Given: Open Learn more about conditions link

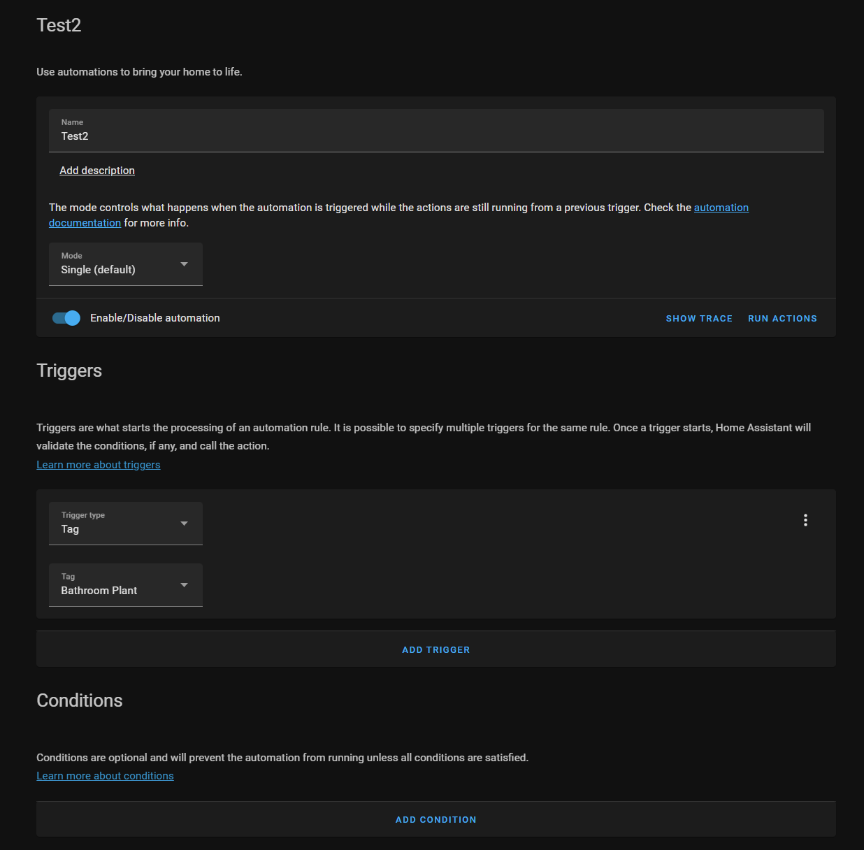Looking at the screenshot, I should (105, 776).
